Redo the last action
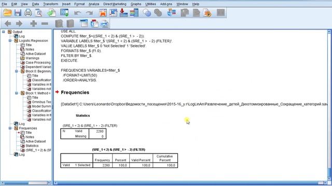The width and height of the screenshot is (332, 186). 89,13
